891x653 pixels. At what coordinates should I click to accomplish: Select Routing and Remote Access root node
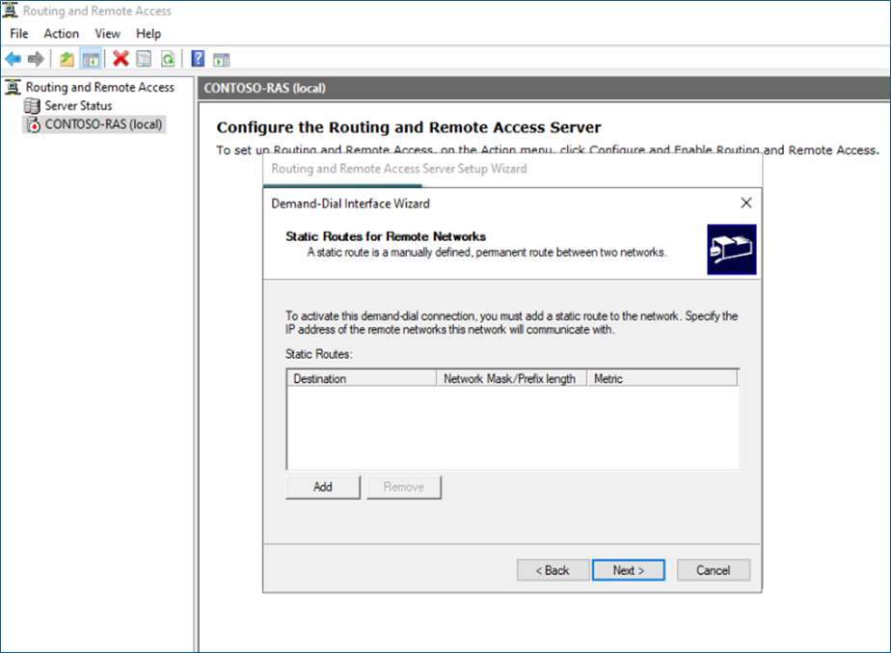coord(99,87)
